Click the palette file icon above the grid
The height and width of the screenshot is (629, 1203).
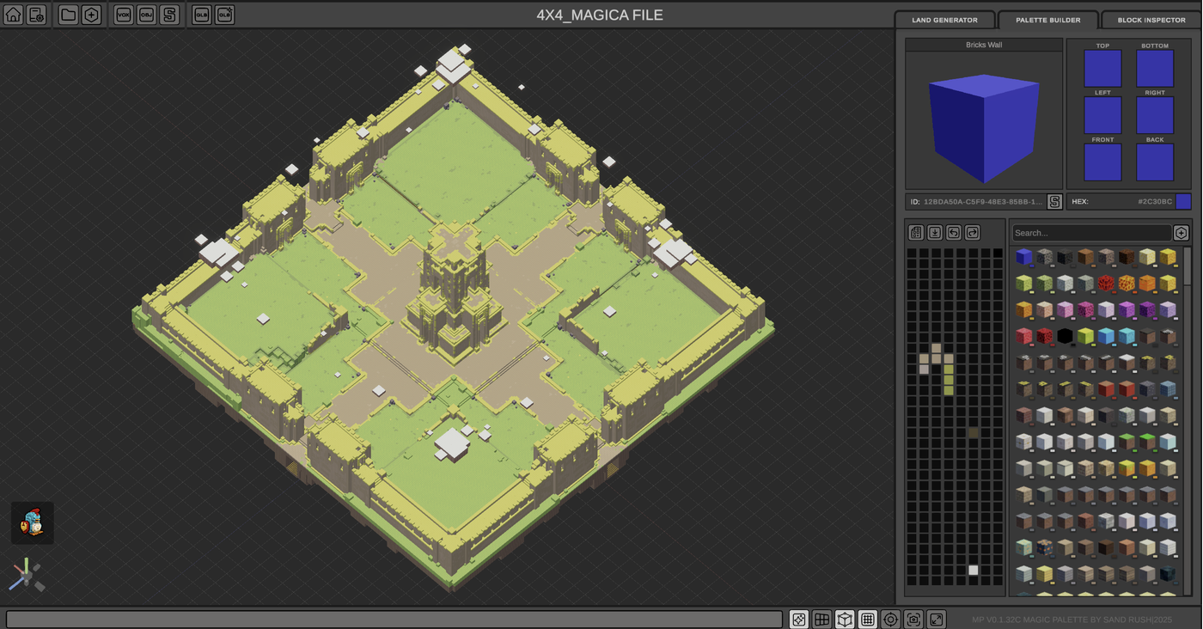[916, 233]
